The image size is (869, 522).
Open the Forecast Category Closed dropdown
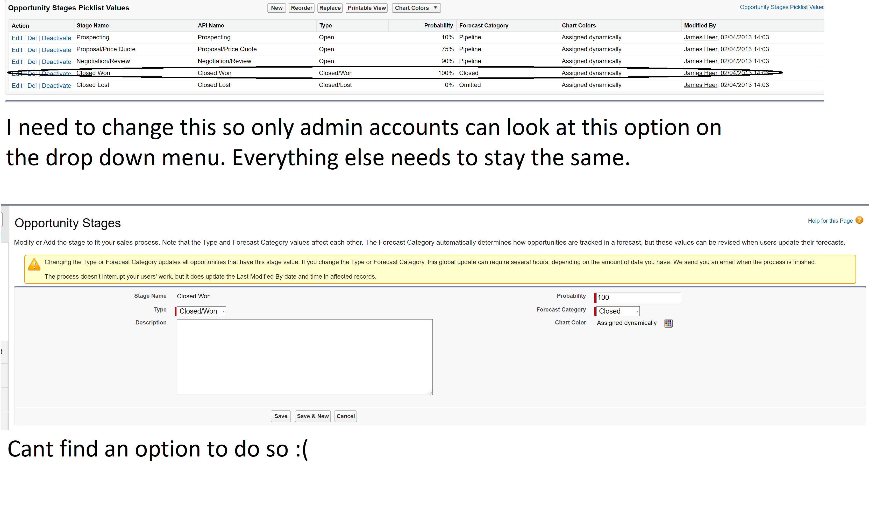(x=618, y=311)
